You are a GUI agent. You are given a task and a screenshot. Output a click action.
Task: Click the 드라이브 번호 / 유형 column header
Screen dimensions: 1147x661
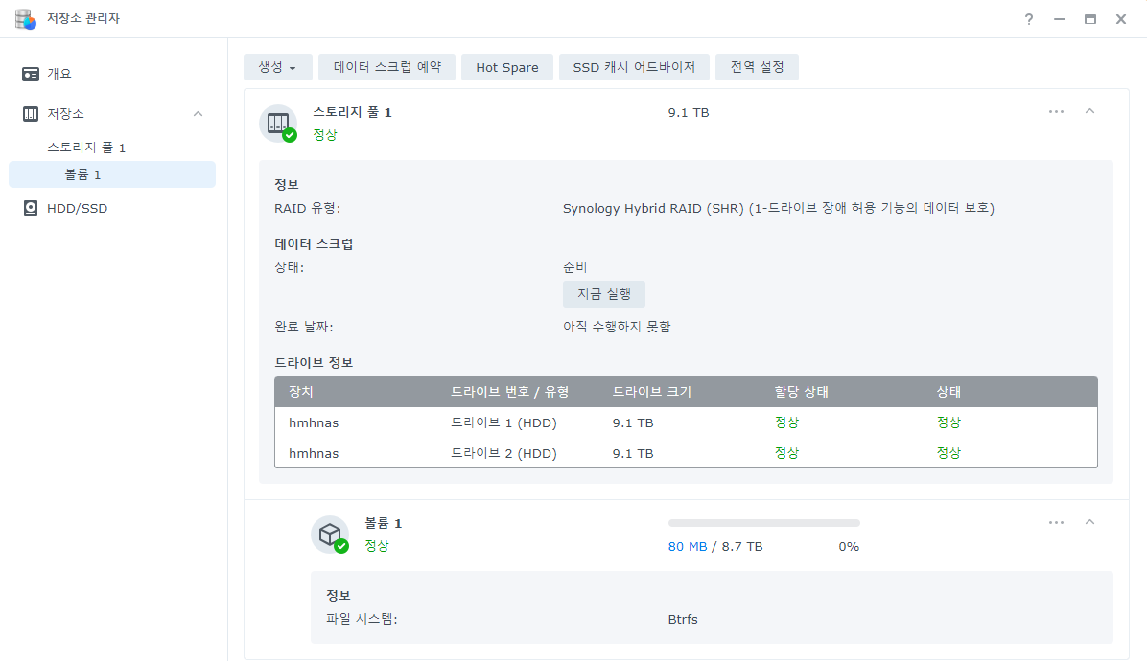(x=510, y=392)
